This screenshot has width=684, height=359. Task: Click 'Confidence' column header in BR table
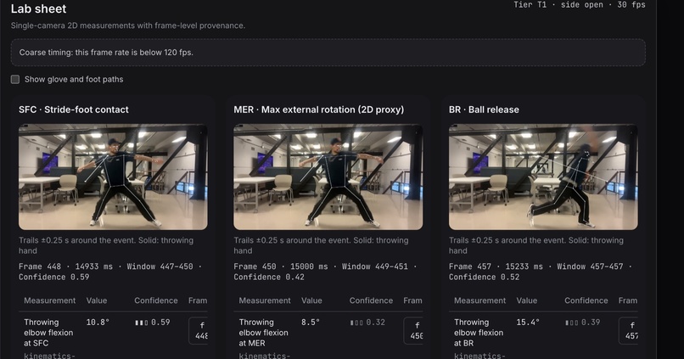(x=586, y=300)
